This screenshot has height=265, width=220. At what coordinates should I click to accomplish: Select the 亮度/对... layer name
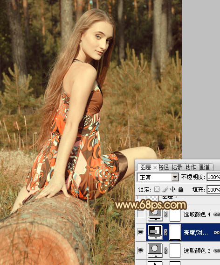(196, 233)
